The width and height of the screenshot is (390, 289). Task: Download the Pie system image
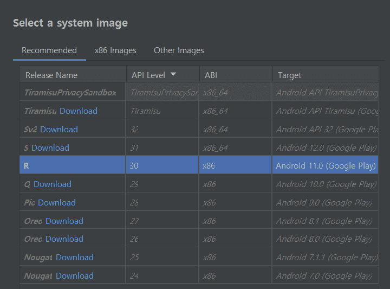pos(57,203)
